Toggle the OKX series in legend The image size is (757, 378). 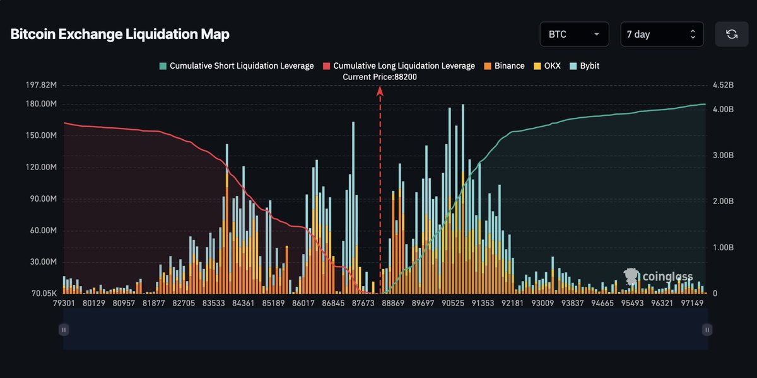point(546,66)
